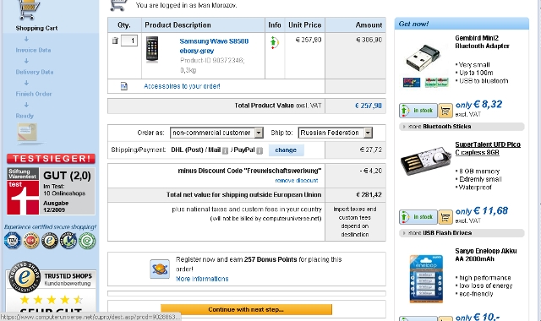The width and height of the screenshot is (541, 321).
Task: Go to Invoice Data step
Action: (x=33, y=50)
